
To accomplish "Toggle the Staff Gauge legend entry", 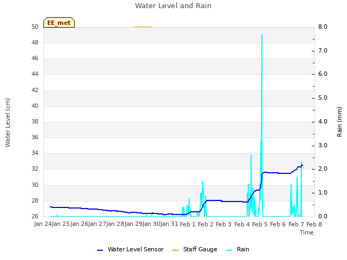I will (x=195, y=249).
